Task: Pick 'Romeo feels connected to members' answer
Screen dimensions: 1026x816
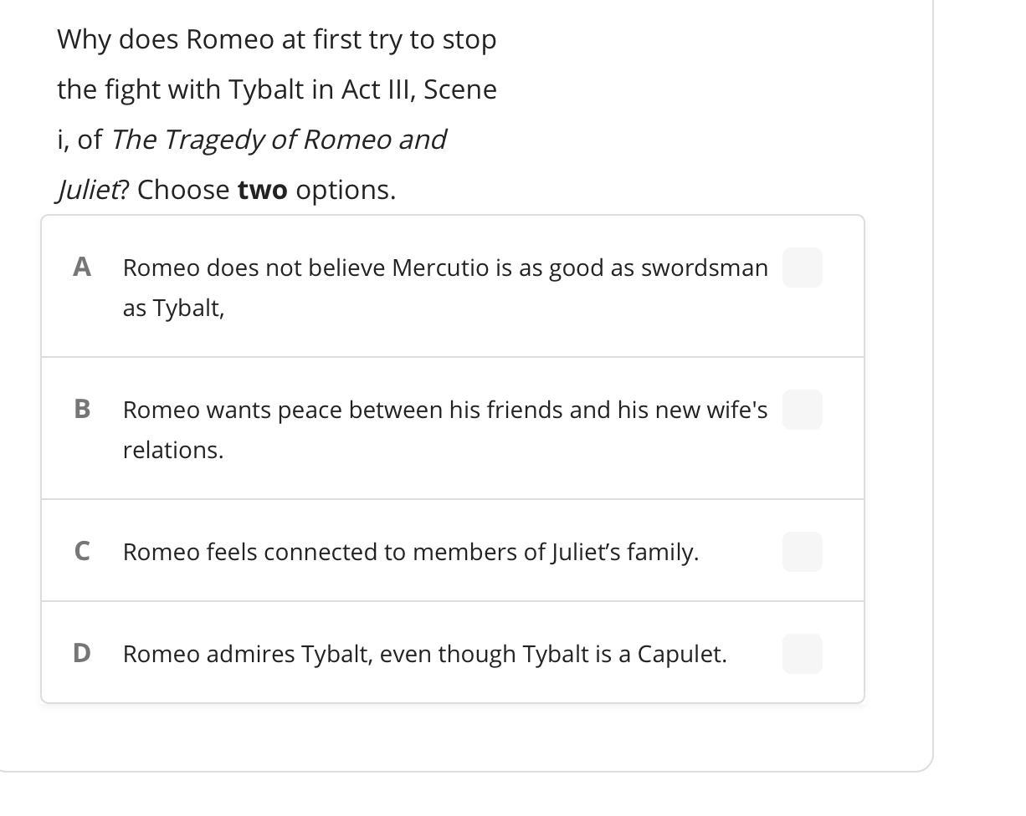Action: click(410, 552)
